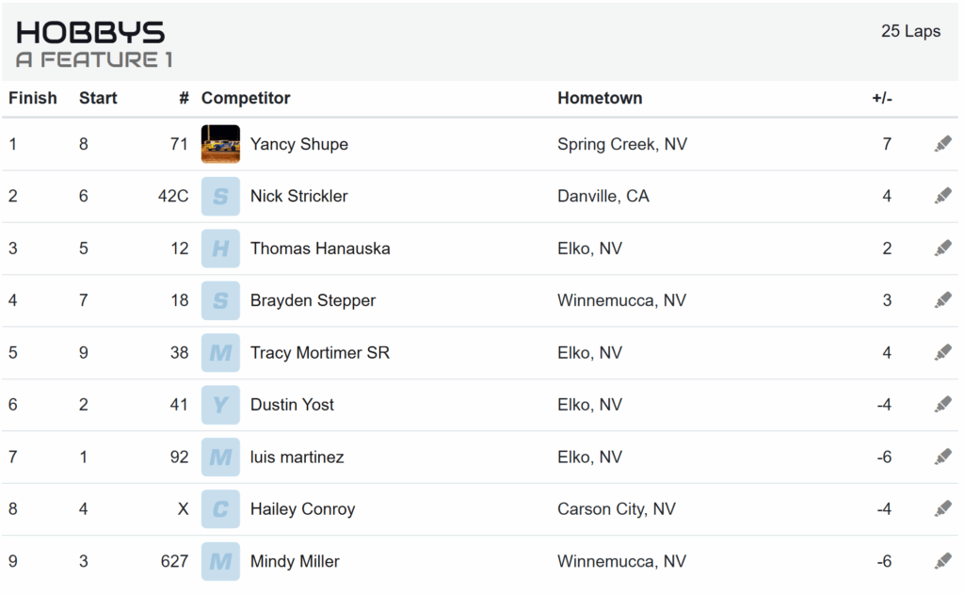Click the Hometown column header
Image resolution: width=964 pixels, height=594 pixels.
600,98
